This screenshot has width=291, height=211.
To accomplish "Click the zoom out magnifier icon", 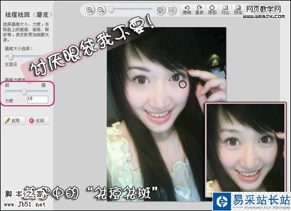I will pyautogui.click(x=101, y=10).
